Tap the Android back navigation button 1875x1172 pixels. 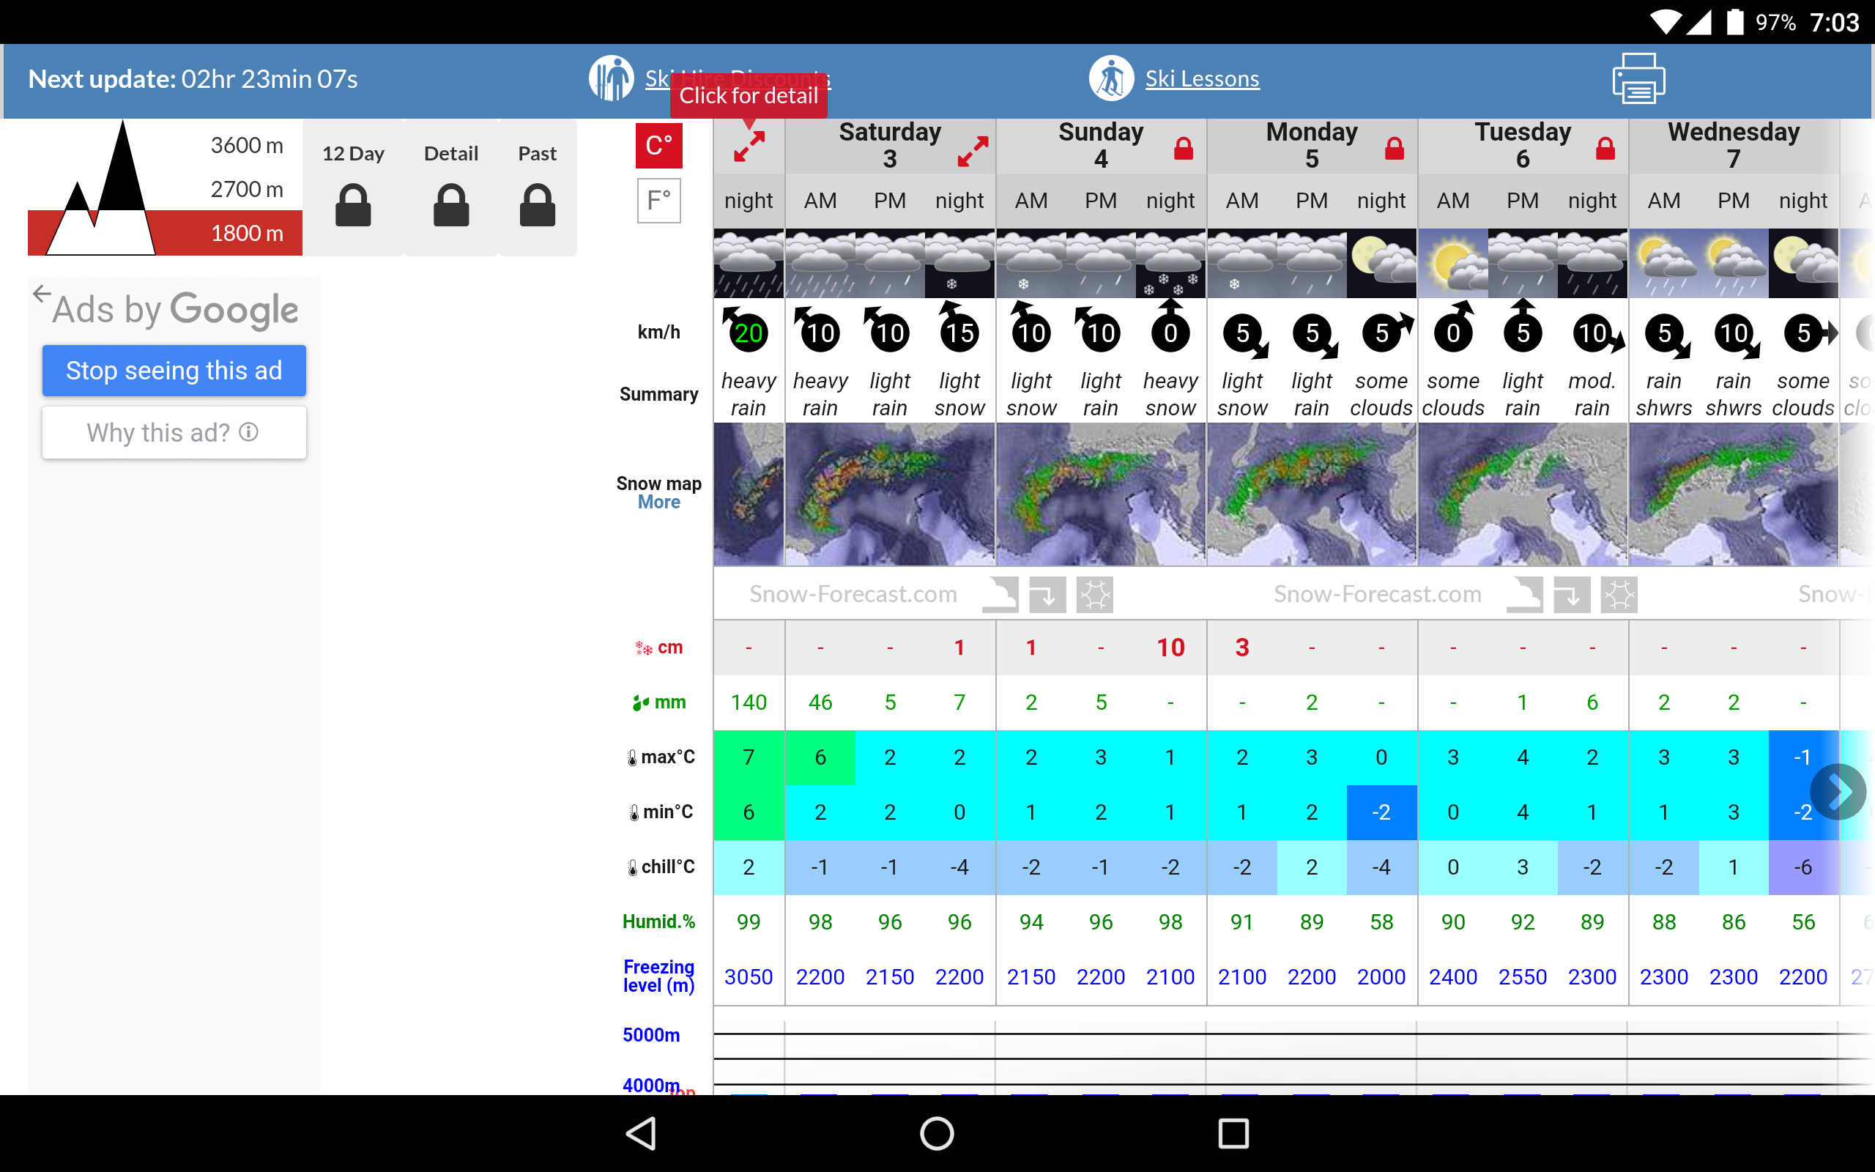pos(642,1133)
